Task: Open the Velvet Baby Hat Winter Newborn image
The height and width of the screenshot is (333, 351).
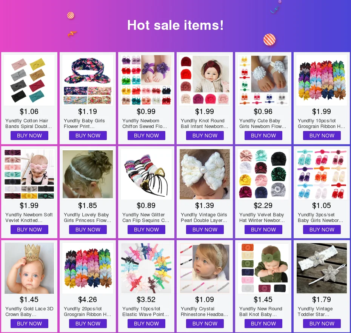Action: [x=263, y=174]
